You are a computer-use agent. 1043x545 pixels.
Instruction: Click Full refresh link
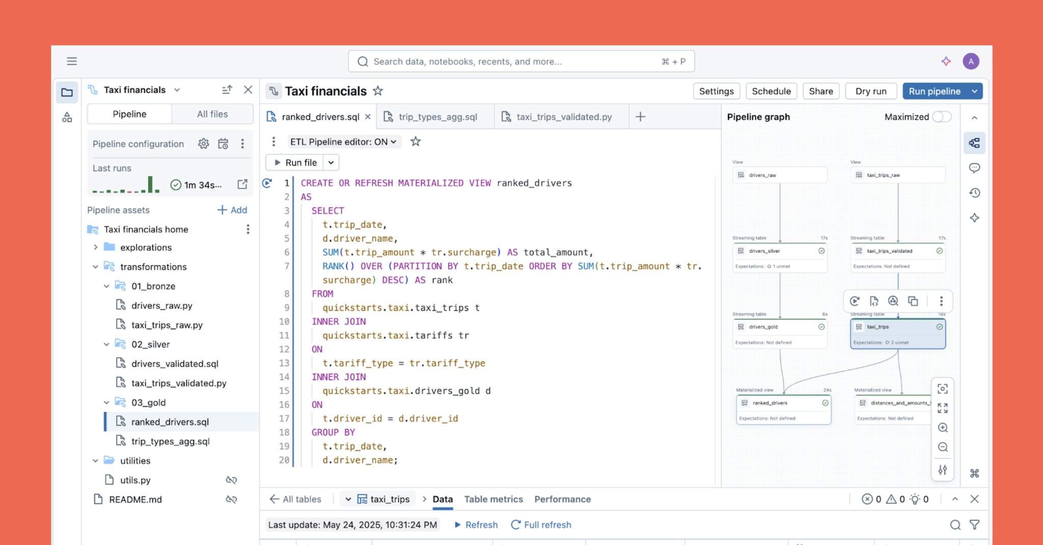[541, 525]
